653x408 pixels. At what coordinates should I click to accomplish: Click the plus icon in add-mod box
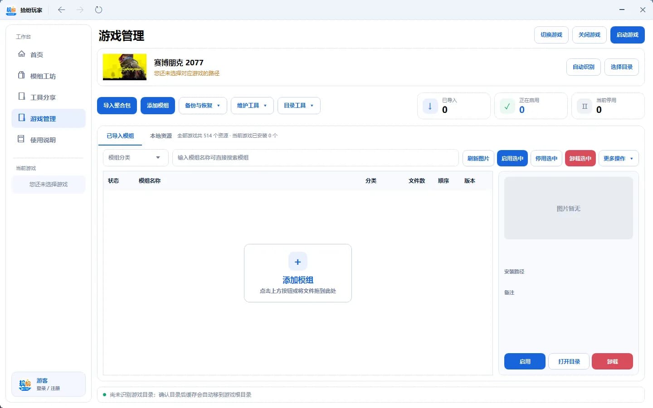click(298, 262)
